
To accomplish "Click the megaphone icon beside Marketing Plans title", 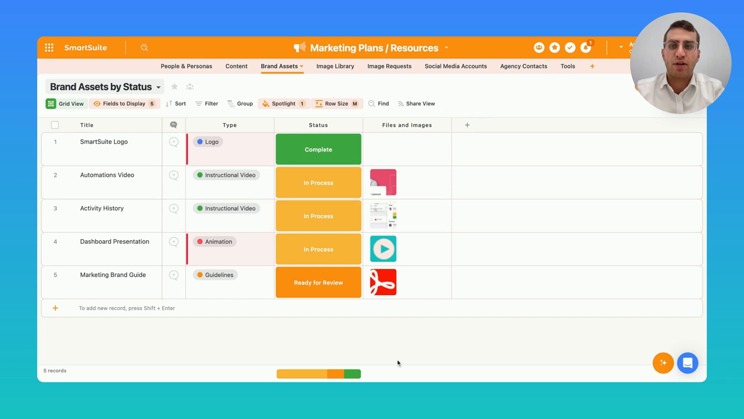I will 300,48.
